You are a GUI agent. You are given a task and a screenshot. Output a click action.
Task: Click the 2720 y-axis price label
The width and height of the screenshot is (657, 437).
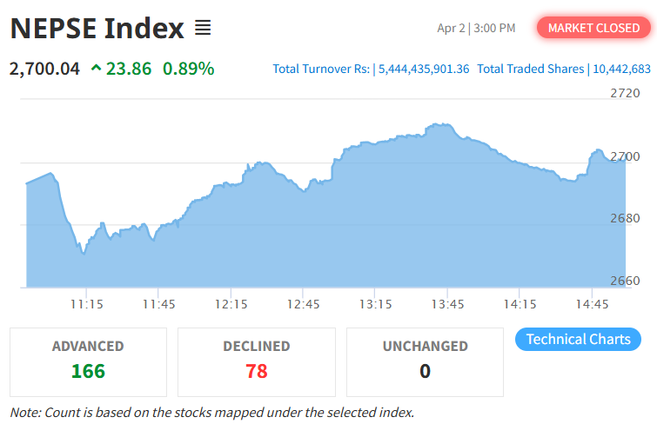(x=624, y=93)
